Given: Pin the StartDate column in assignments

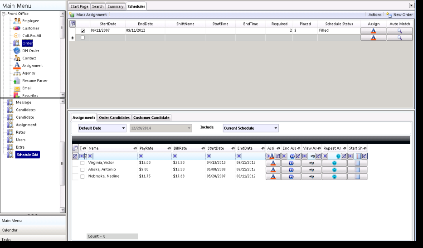Looking at the screenshot, I should click(x=233, y=148).
